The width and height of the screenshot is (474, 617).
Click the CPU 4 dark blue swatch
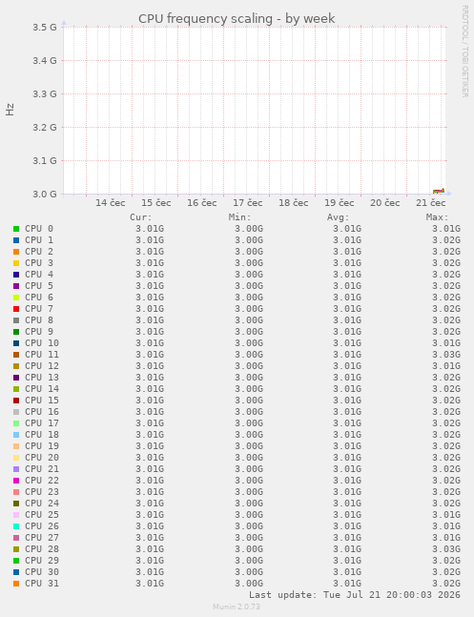pos(16,275)
